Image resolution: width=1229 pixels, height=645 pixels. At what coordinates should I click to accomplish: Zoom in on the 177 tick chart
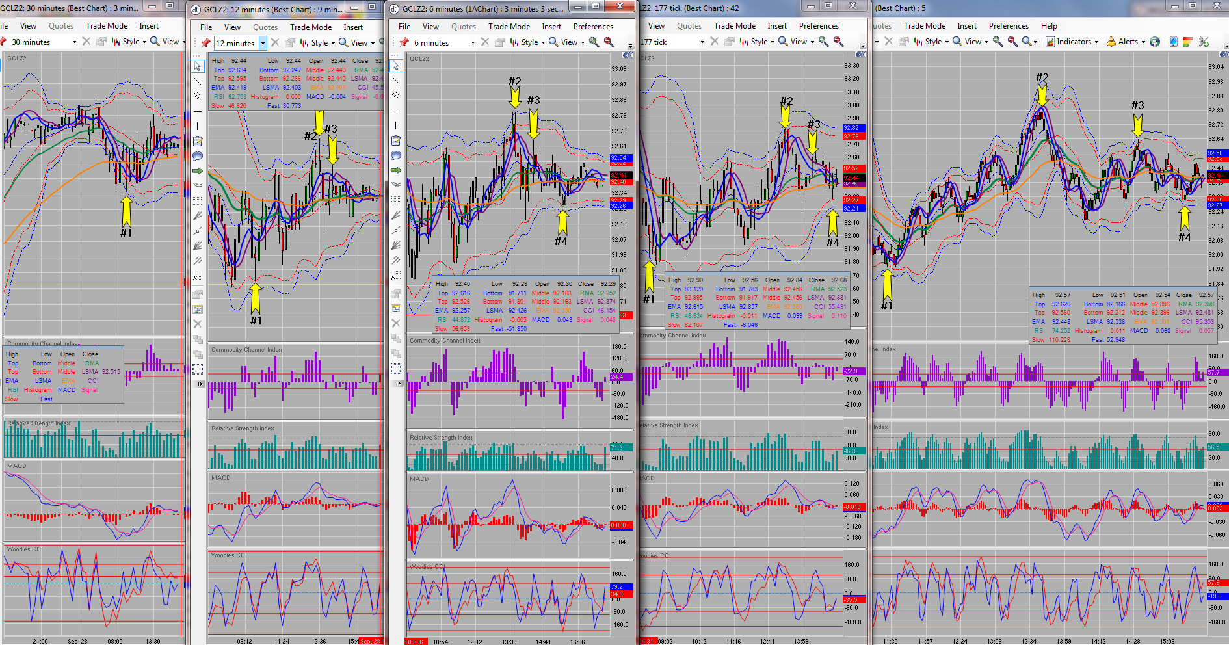[824, 42]
